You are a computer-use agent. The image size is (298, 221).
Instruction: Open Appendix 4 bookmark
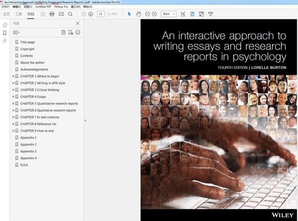28,158
